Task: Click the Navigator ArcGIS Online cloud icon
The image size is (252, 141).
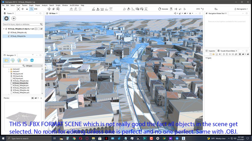Action: point(25,60)
